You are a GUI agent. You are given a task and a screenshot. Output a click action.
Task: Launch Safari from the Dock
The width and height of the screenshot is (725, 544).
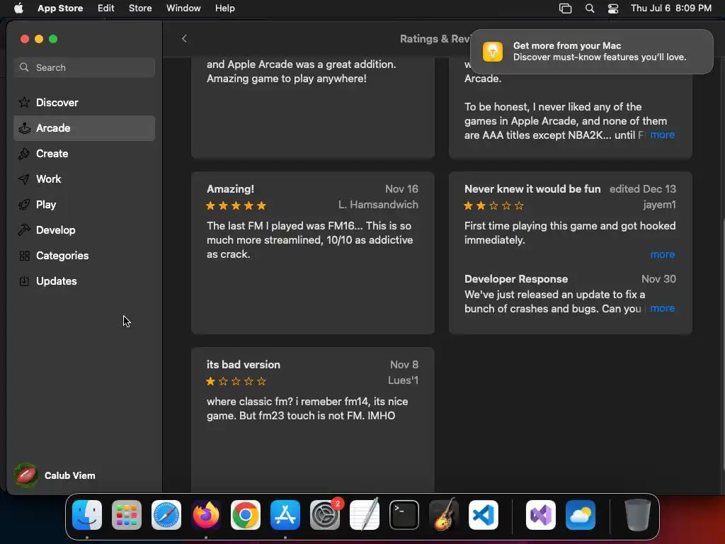click(x=166, y=515)
